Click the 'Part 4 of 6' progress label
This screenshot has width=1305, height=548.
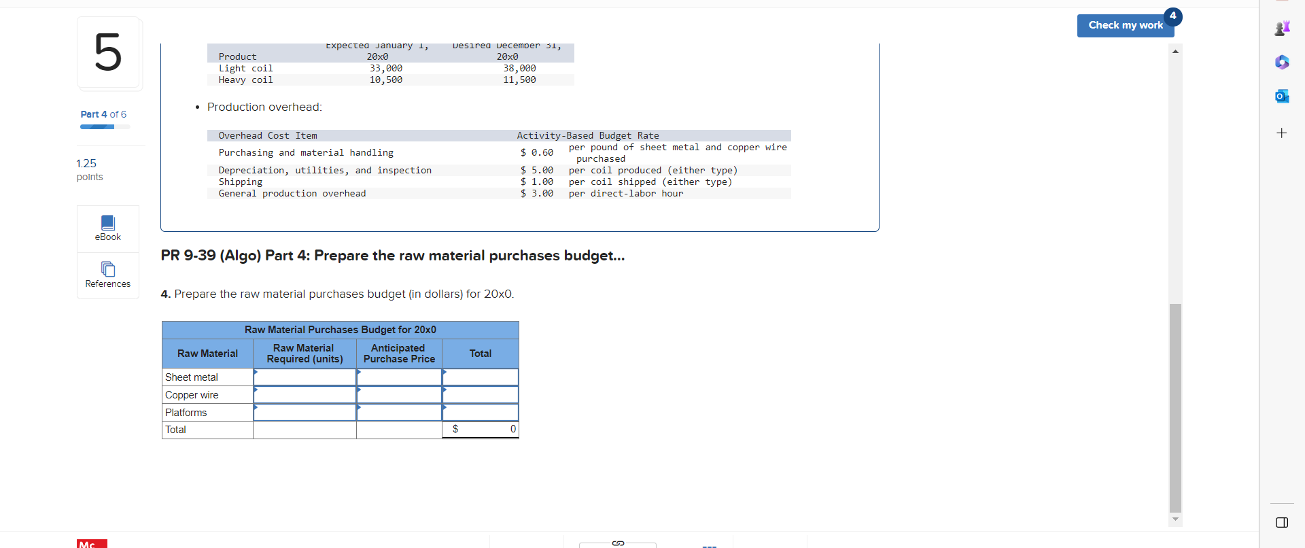103,114
